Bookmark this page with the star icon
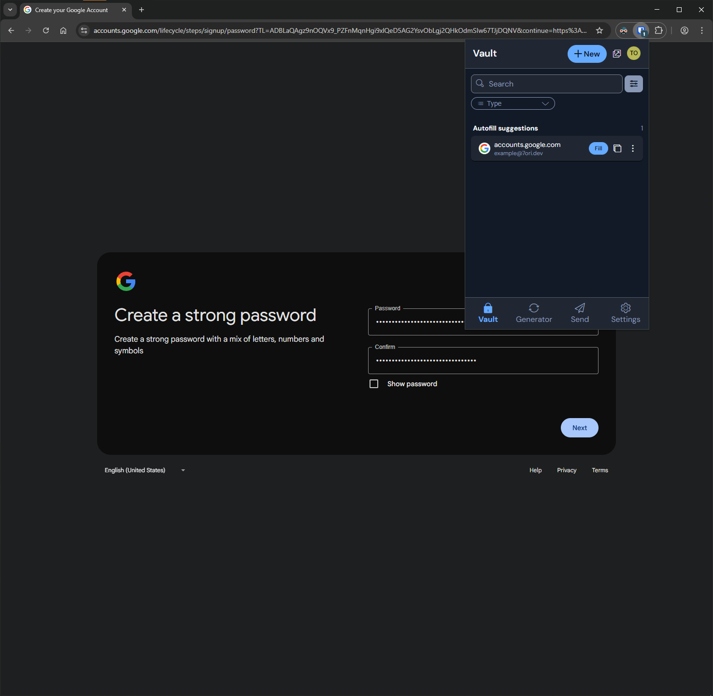 tap(599, 30)
